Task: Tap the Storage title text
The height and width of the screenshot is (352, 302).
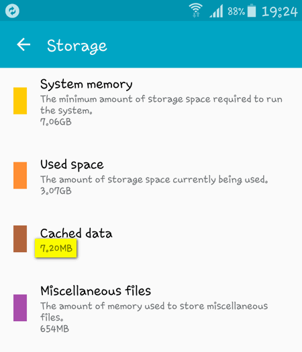Action: pos(77,46)
